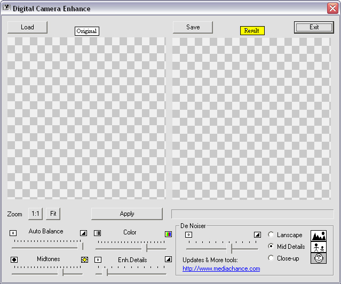The image size is (341, 284).
Task: Click the Enh.Details maximum icon
Action: coord(168,259)
